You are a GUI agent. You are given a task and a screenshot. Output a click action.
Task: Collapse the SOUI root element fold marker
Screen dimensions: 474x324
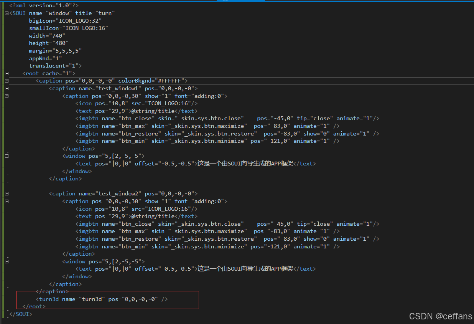pos(7,13)
